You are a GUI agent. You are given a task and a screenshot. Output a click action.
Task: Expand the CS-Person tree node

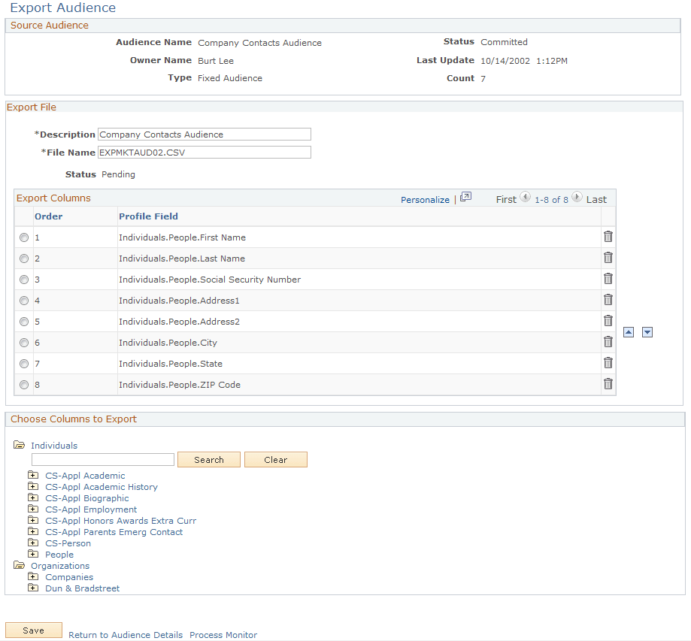pyautogui.click(x=33, y=543)
